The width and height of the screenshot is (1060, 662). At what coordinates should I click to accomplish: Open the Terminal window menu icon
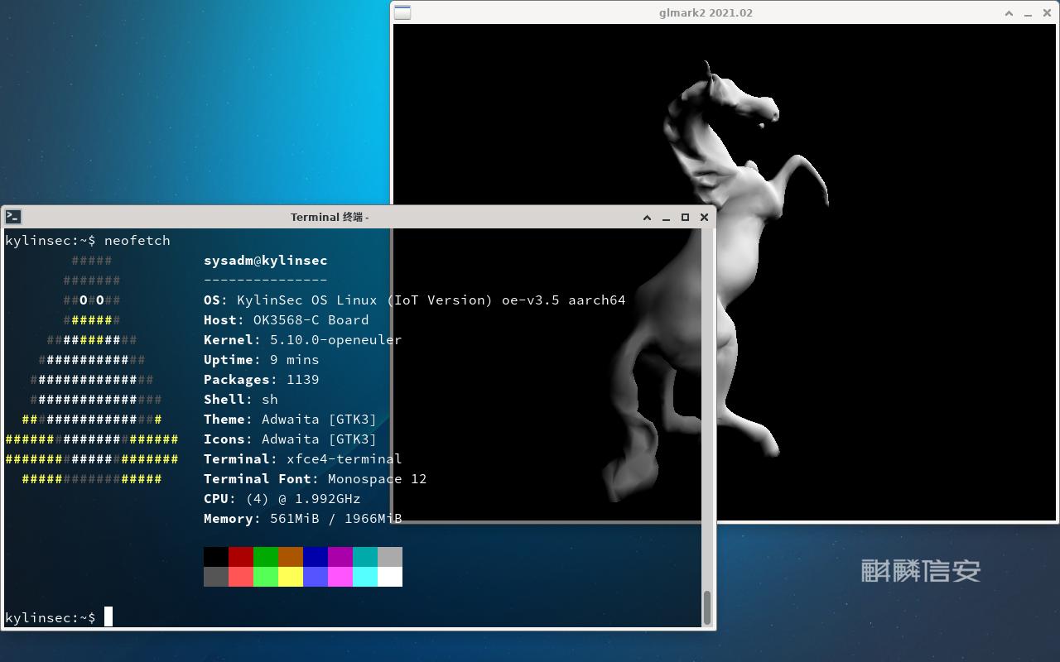12,217
